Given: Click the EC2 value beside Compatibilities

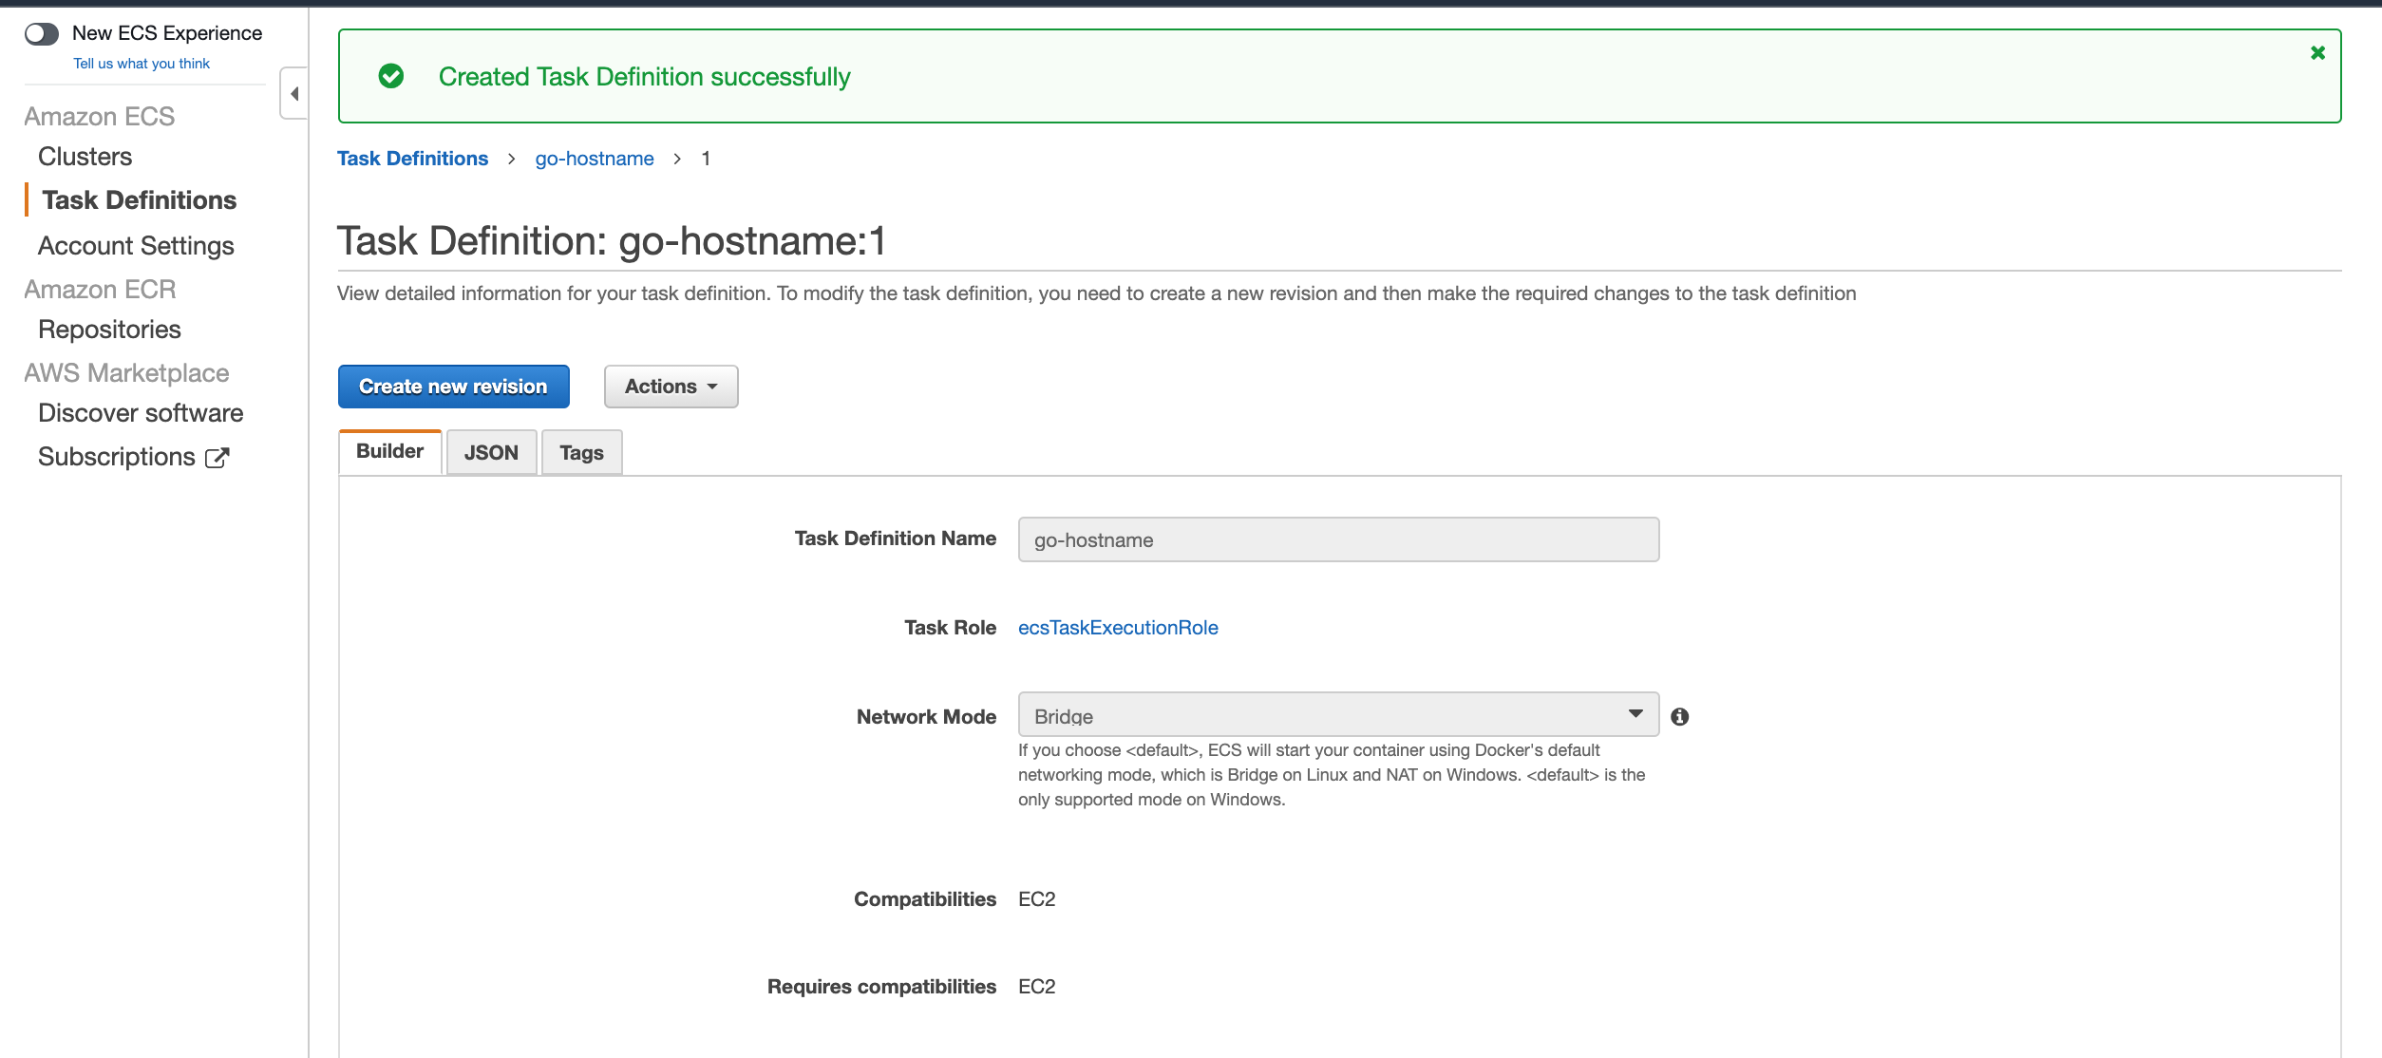Looking at the screenshot, I should point(1036,899).
